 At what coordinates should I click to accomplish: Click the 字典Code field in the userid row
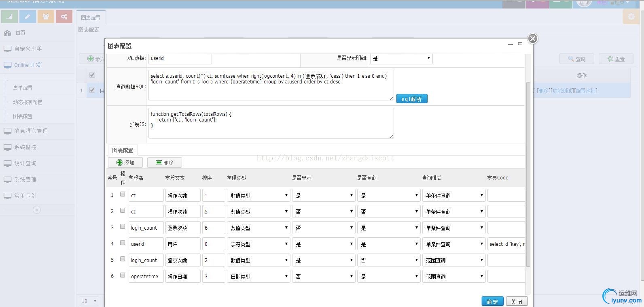click(506, 244)
